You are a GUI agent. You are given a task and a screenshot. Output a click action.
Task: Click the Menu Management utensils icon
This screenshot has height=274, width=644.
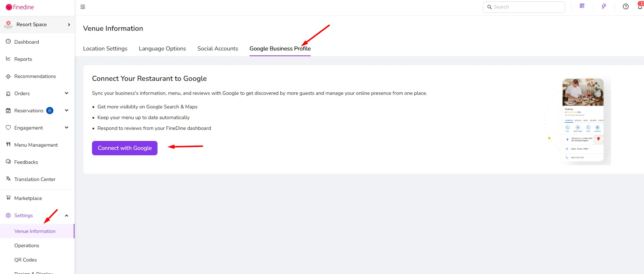8,145
